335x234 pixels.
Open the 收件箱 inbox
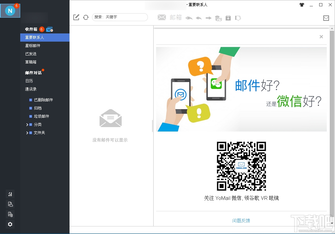pos(31,29)
